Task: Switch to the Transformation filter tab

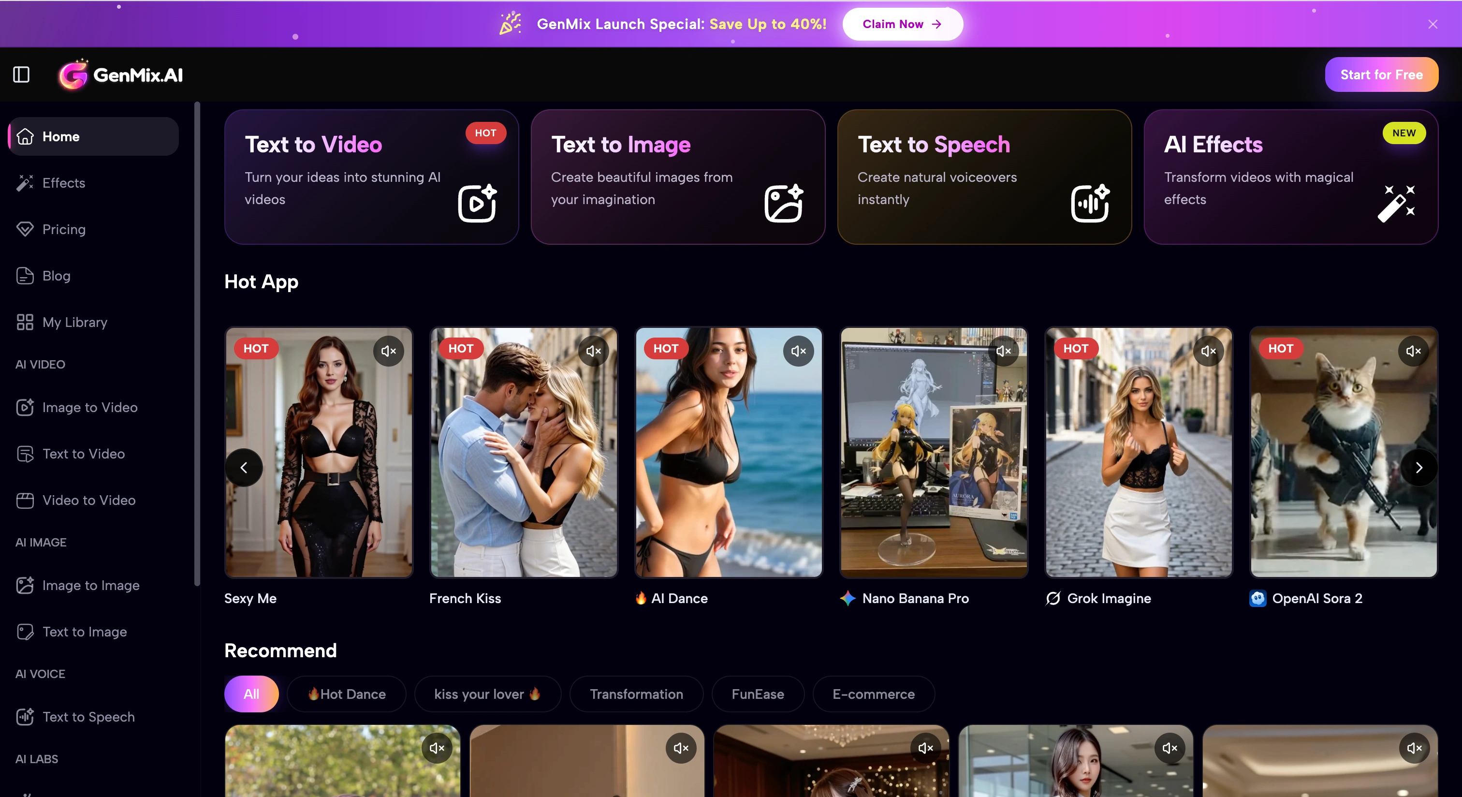Action: click(x=636, y=694)
